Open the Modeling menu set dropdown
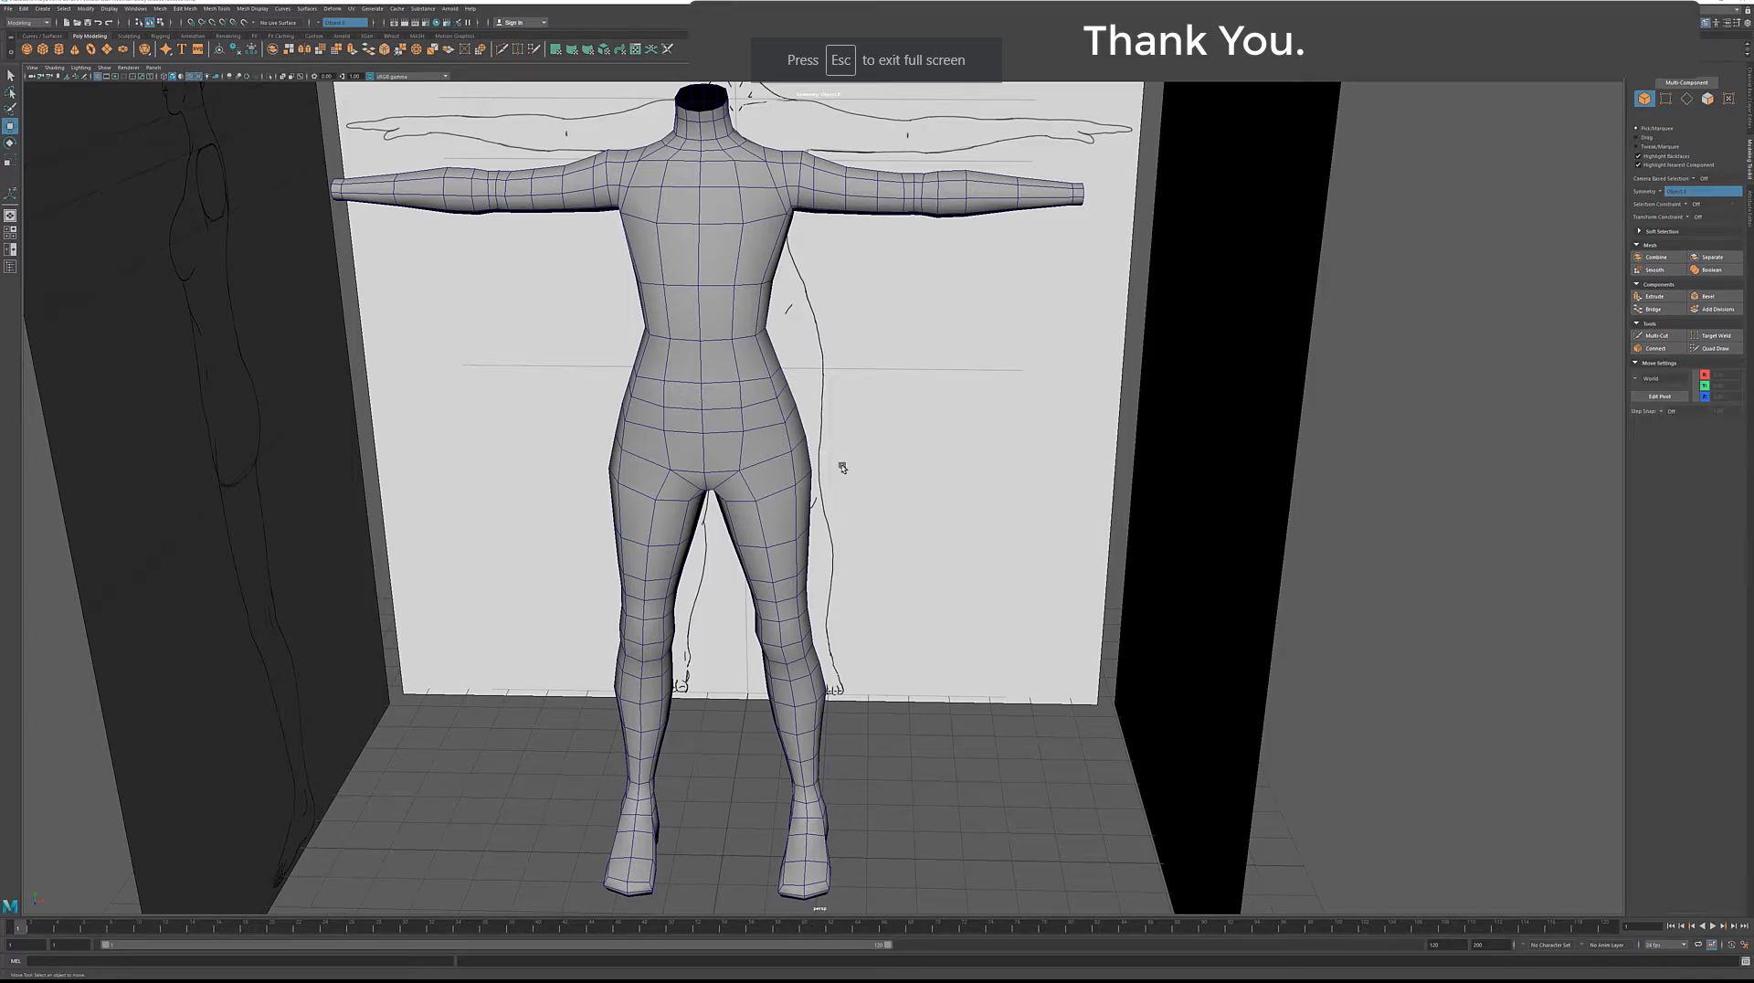This screenshot has height=983, width=1754. point(28,23)
